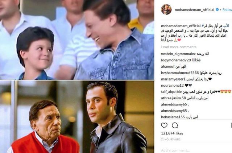Click the speech bubble comment icon
232x153 pixels.
coord(175,125)
